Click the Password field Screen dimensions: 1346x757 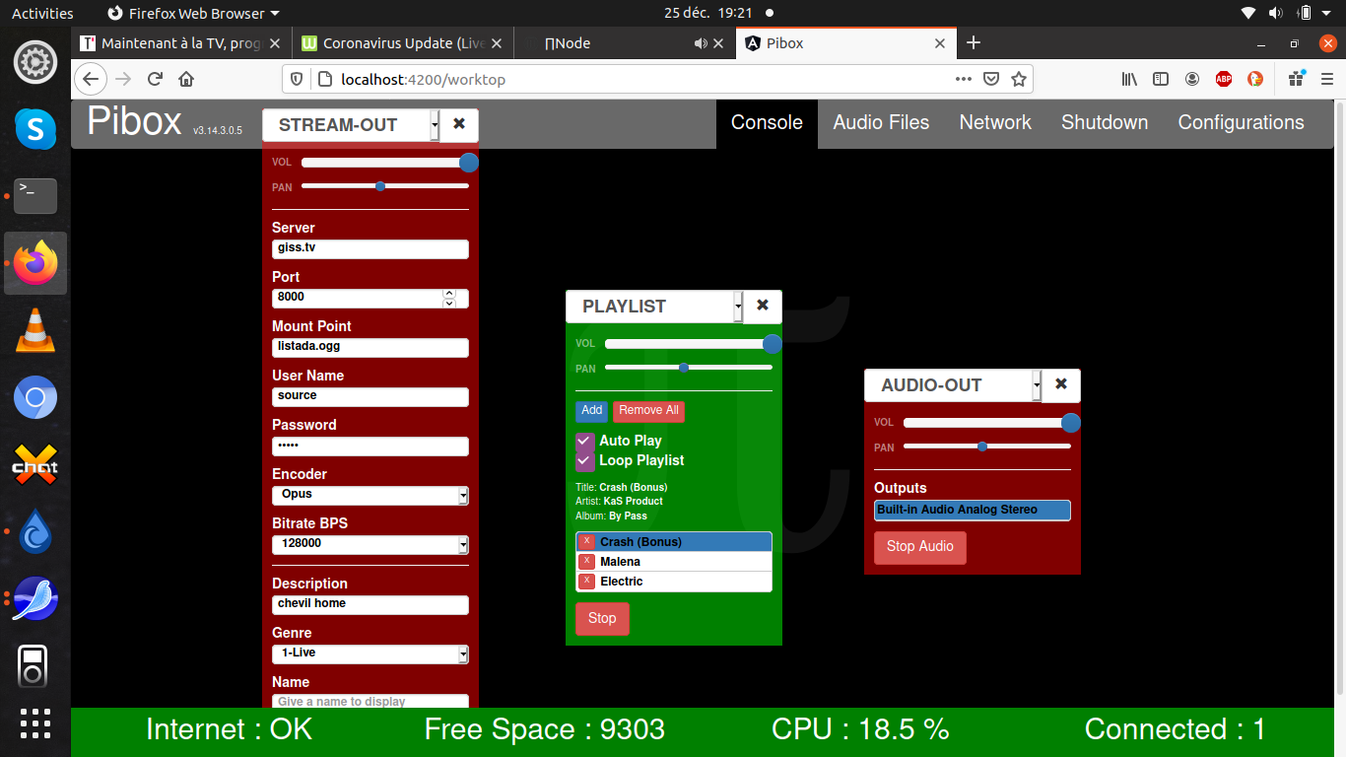(x=370, y=446)
